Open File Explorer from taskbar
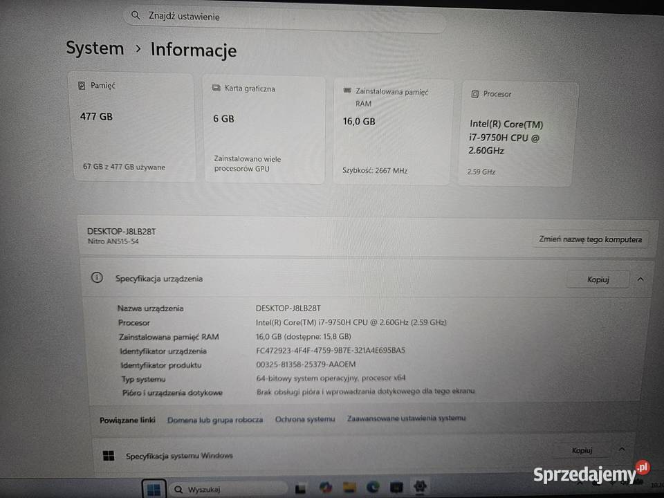 349,488
